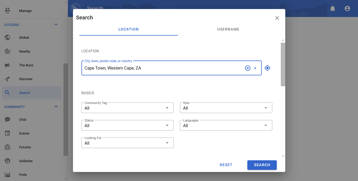Open Manage via its sidebar icon
This screenshot has height=181, width=358.
tap(7, 11)
